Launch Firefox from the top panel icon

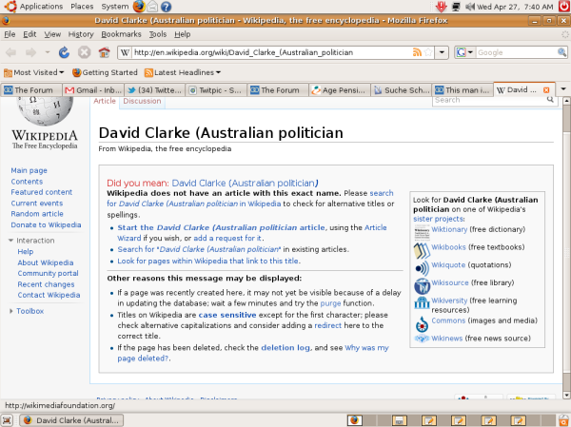[139, 7]
